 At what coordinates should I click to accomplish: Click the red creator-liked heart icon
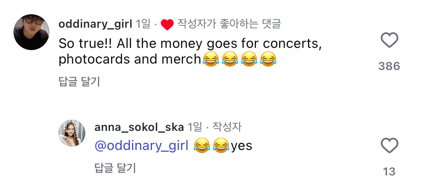pyautogui.click(x=167, y=25)
